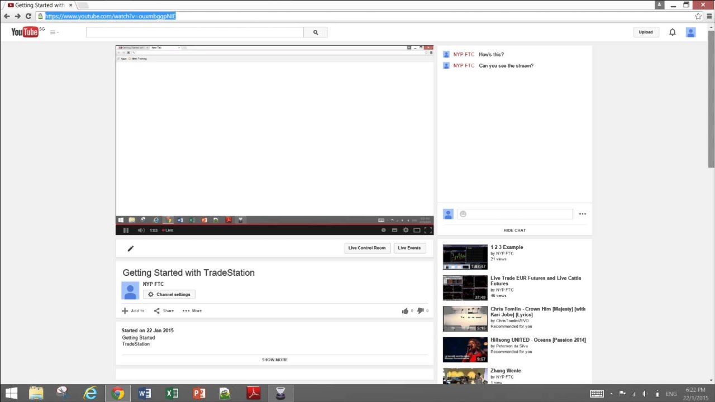The height and width of the screenshot is (402, 715).
Task: Switch the ENG input language
Action: pos(671,394)
